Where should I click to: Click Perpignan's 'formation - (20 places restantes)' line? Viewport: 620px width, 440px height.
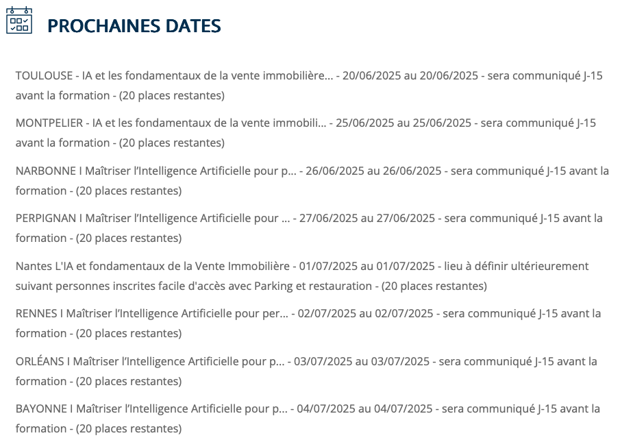pos(99,239)
